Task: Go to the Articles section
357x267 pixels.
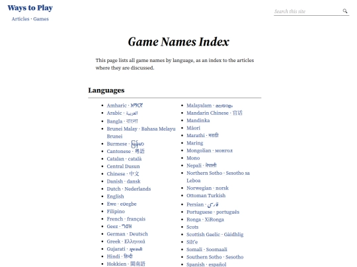Action: [x=20, y=19]
